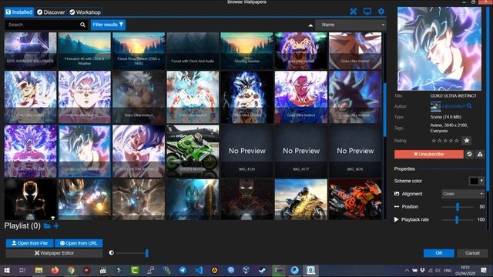Toggle the ascending sort order arrow

tap(310, 25)
